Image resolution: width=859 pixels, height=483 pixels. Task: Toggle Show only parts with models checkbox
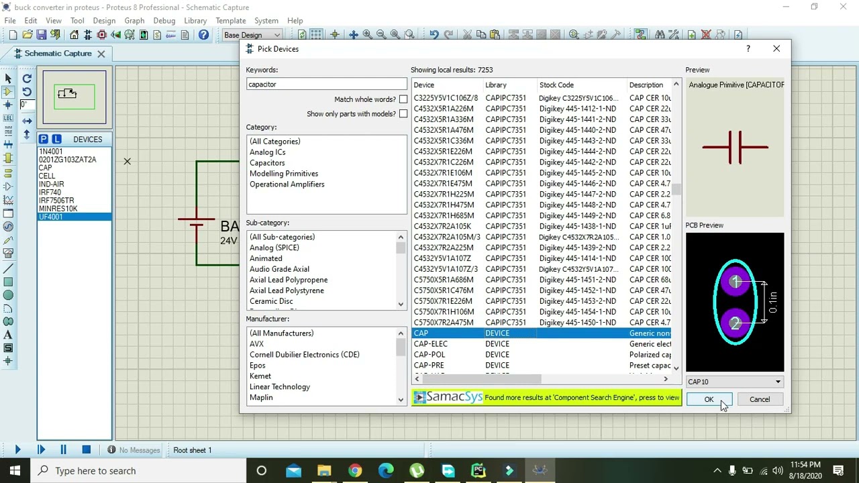point(403,114)
